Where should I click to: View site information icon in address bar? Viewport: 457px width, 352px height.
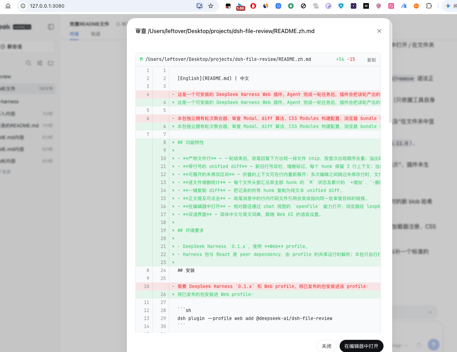[x=23, y=6]
